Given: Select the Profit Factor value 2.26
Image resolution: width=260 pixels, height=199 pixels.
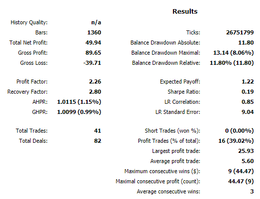Looking at the screenshot, I should pyautogui.click(x=95, y=82).
